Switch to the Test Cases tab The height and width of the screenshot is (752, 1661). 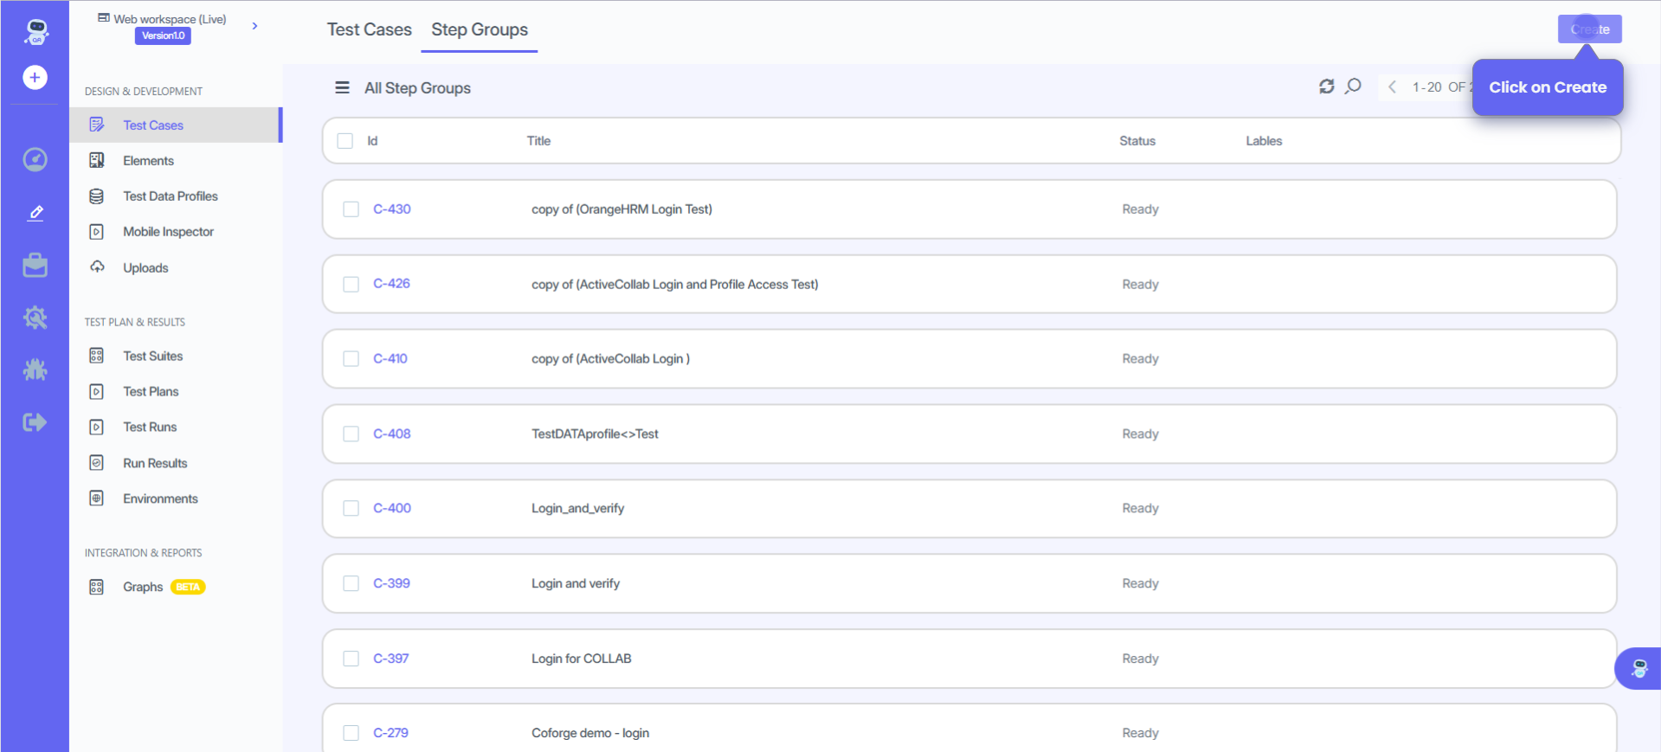(369, 29)
